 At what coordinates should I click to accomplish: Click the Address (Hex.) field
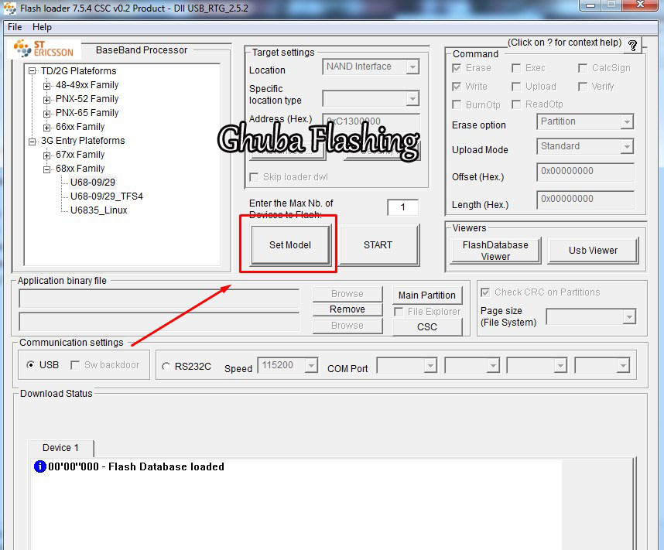(x=371, y=121)
